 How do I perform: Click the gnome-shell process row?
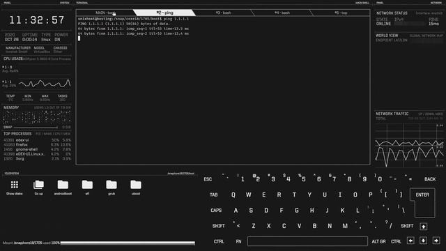tap(37, 149)
